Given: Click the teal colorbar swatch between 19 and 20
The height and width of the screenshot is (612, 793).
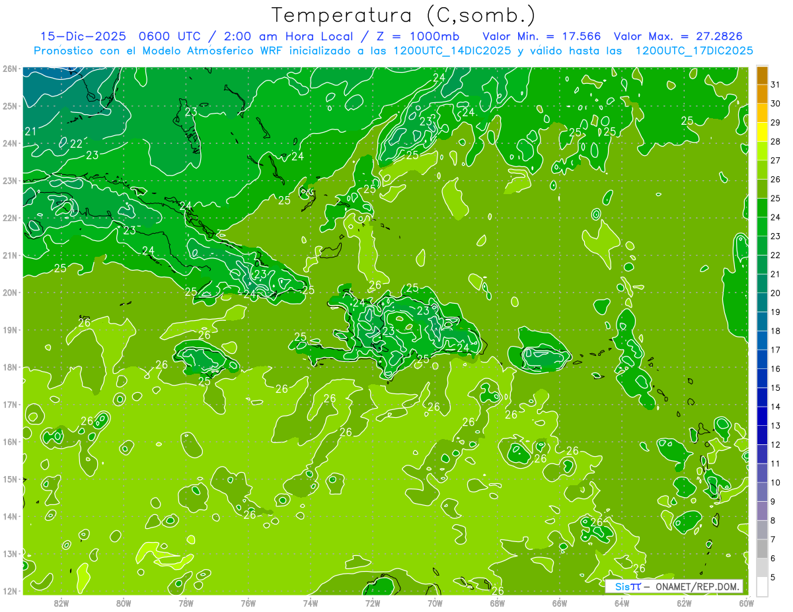Looking at the screenshot, I should click(762, 303).
